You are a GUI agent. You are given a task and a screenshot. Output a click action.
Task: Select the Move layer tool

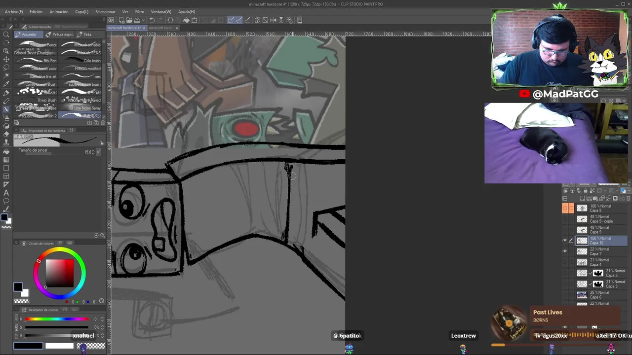[x=6, y=59]
